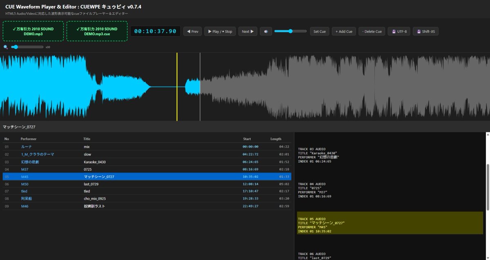Skip to next track with Next
This screenshot has height=260, width=490.
248,31
